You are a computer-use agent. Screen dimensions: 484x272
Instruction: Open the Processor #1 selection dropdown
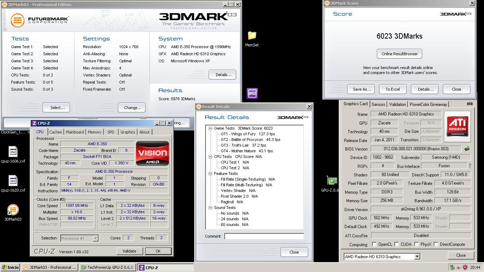coord(95,238)
